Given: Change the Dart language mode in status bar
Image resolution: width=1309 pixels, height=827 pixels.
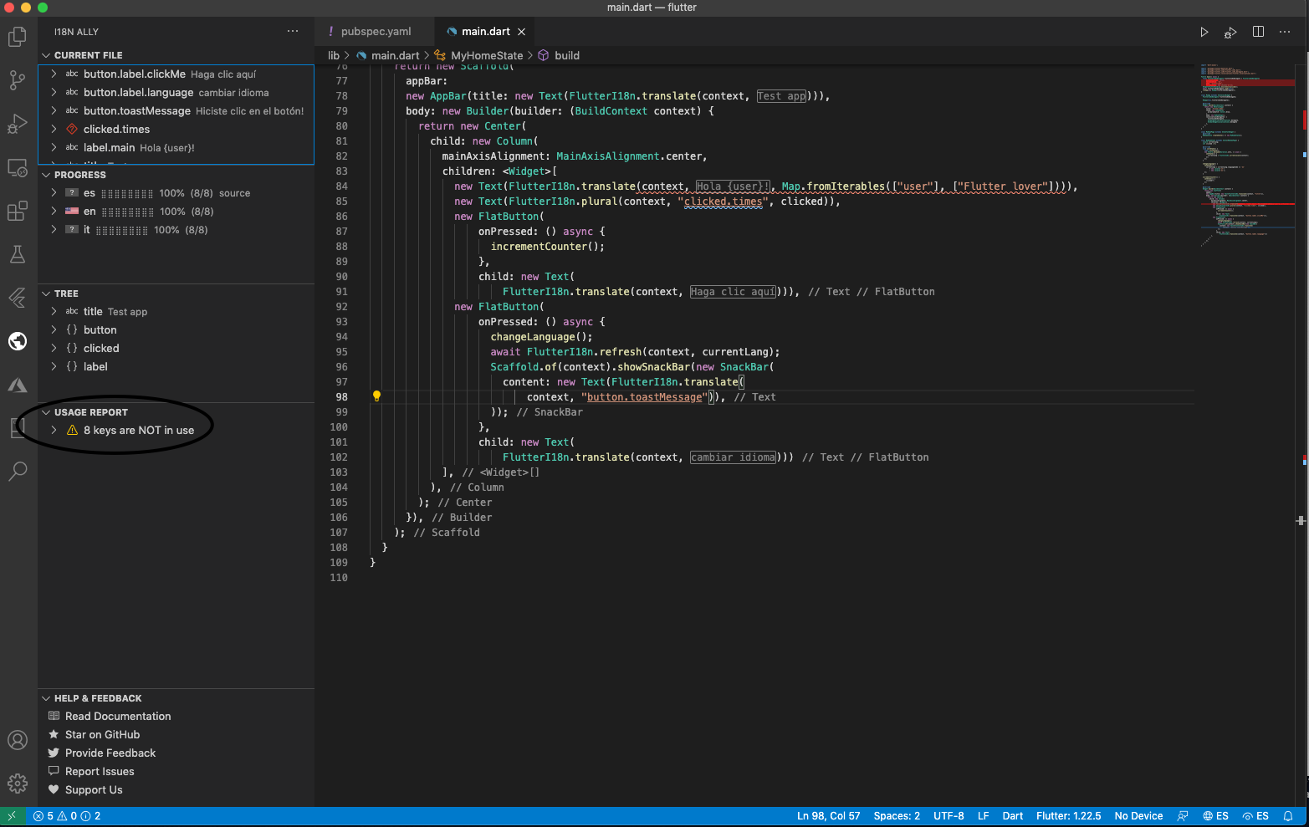Looking at the screenshot, I should [1013, 816].
